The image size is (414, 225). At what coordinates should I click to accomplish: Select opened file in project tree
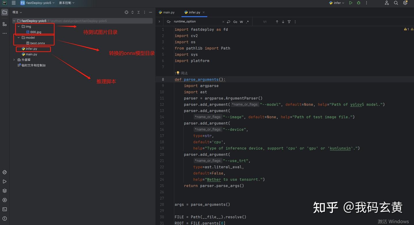coord(126,12)
